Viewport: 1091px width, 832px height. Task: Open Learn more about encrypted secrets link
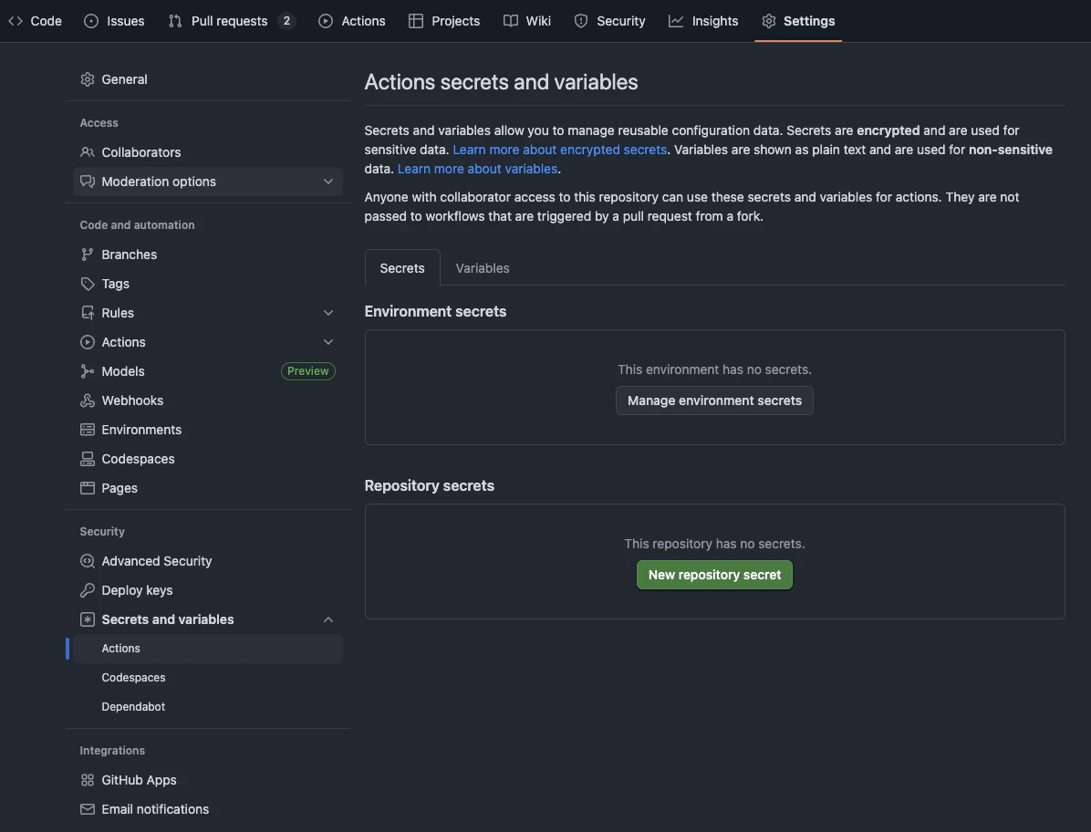coord(559,150)
